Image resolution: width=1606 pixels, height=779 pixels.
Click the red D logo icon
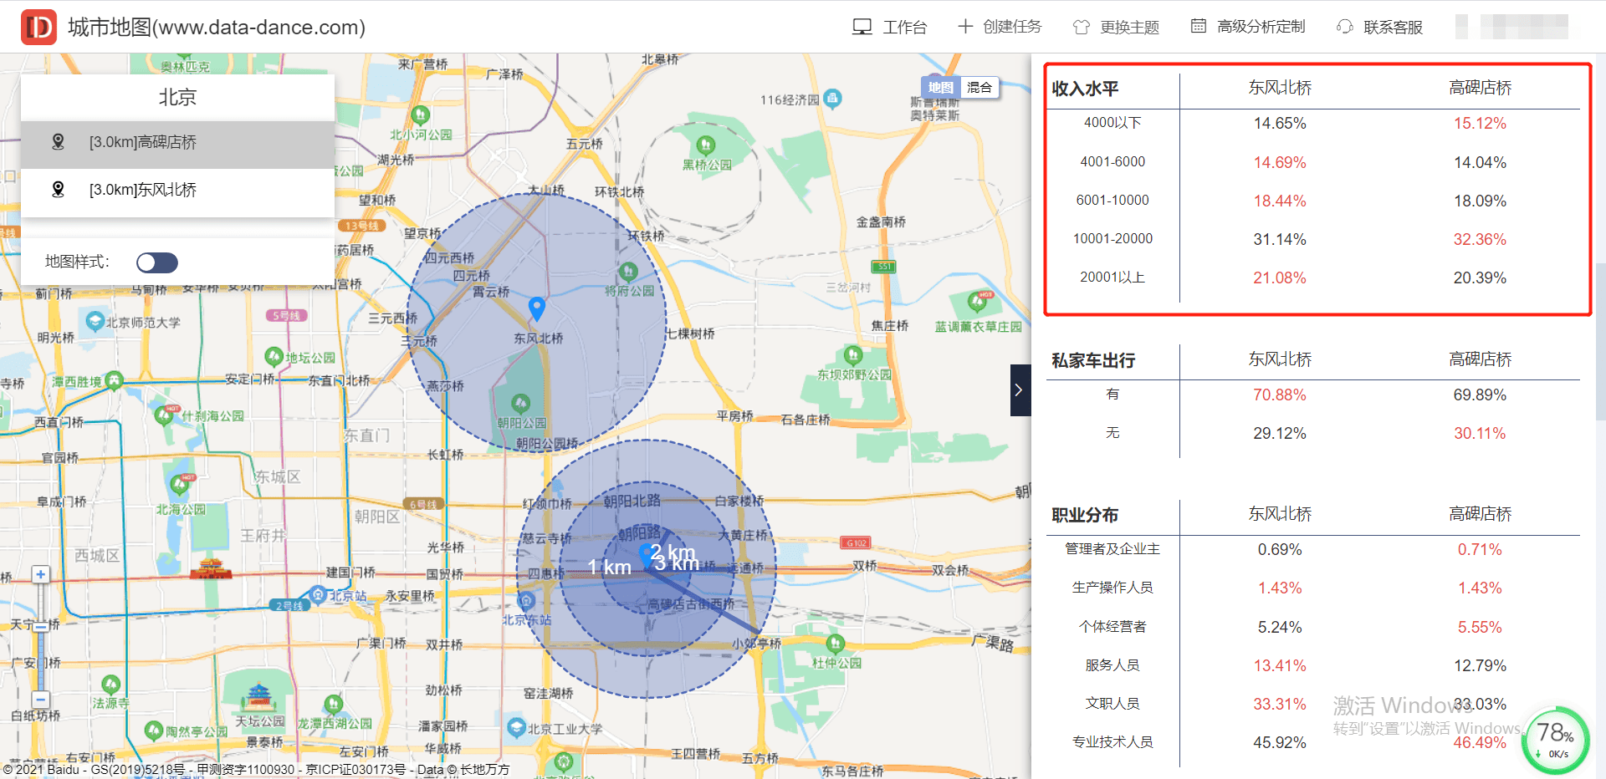(x=38, y=27)
